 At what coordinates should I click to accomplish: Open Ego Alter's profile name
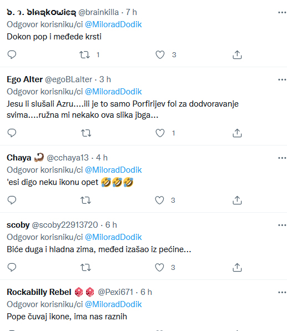pyautogui.click(x=24, y=79)
